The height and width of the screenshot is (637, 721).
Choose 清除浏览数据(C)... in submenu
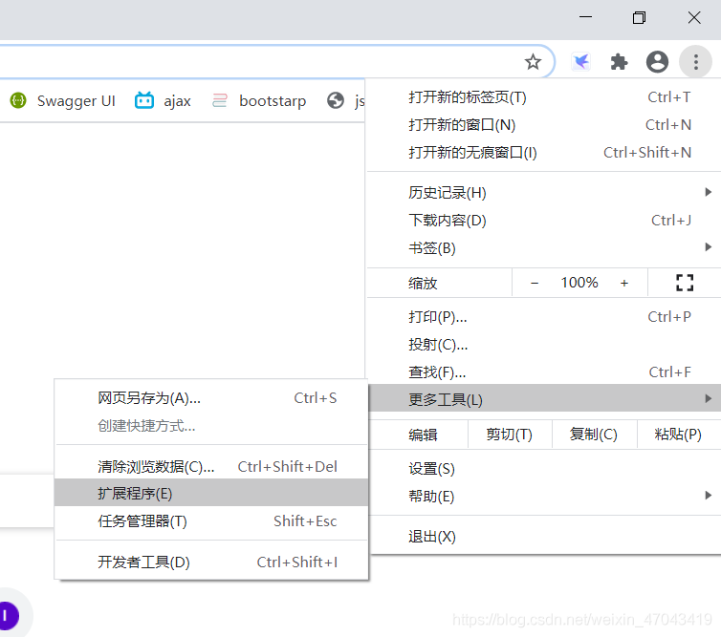(211, 467)
